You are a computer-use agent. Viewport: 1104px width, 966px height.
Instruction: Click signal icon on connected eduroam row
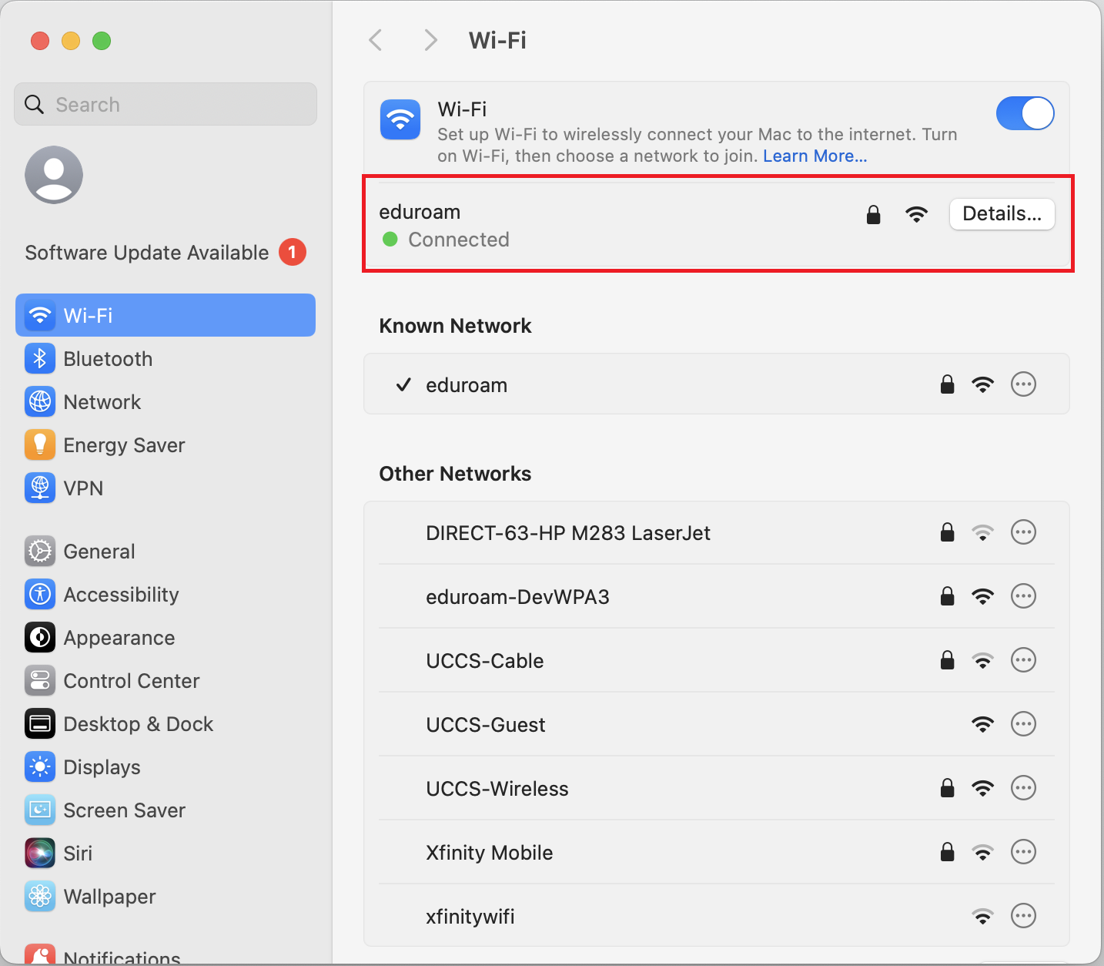[x=916, y=214]
